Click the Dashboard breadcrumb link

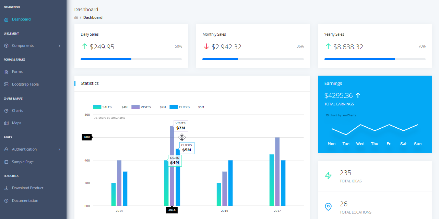tap(93, 17)
